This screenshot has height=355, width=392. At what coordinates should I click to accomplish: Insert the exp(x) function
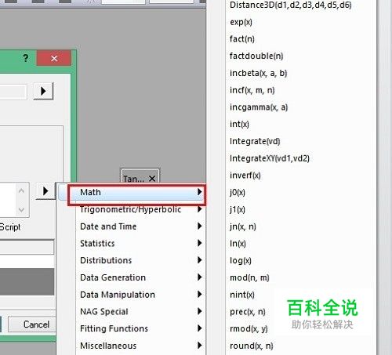click(x=241, y=22)
